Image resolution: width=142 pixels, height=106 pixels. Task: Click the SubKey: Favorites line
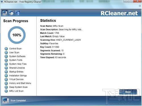[49, 44]
